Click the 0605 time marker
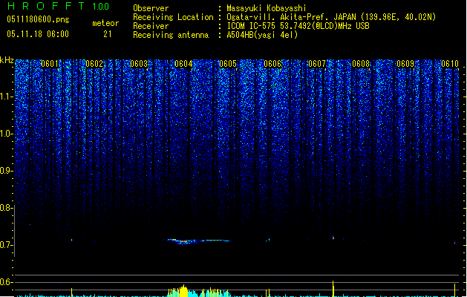Image resolution: width=467 pixels, height=297 pixels. (228, 64)
